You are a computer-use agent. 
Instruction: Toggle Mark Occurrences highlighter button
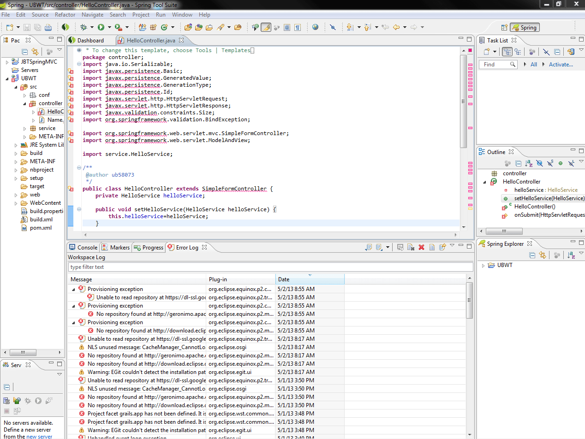pos(266,28)
